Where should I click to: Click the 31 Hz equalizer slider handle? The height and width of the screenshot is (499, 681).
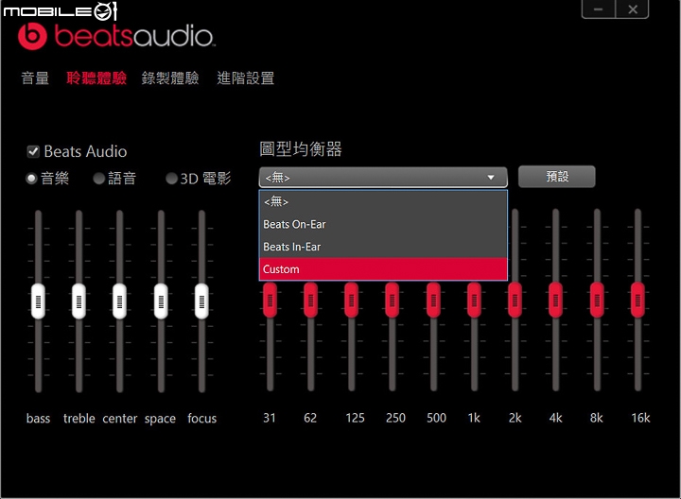point(271,300)
